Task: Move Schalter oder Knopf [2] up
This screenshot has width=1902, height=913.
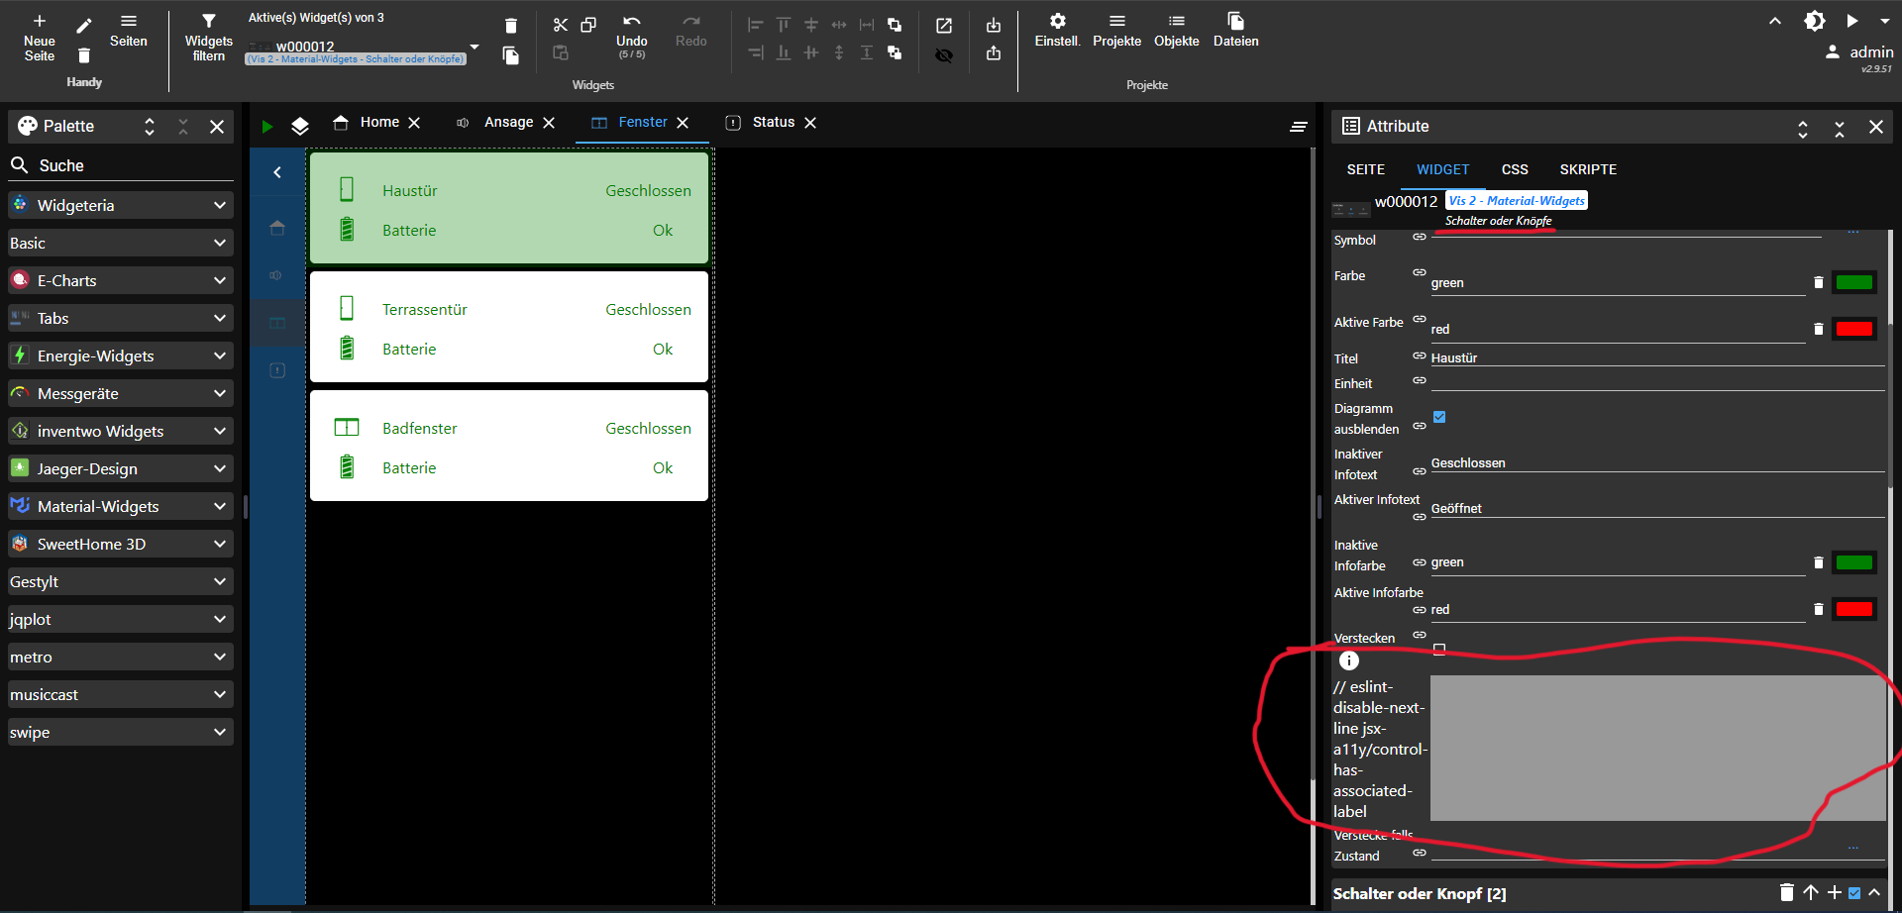Action: coord(1811,892)
